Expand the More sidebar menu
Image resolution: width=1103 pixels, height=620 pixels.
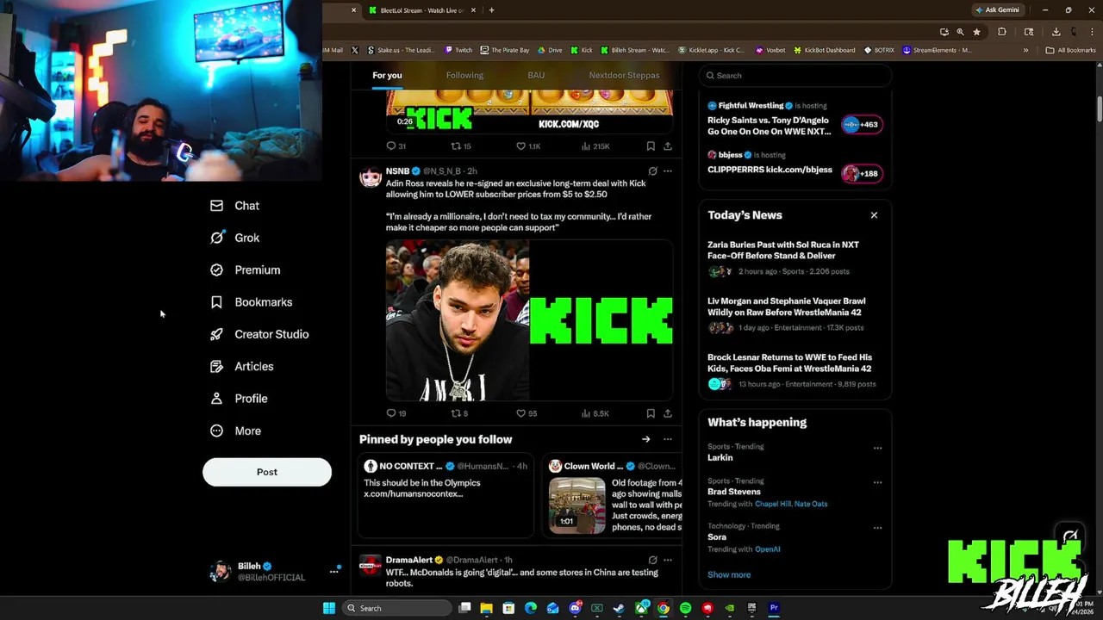pos(235,431)
